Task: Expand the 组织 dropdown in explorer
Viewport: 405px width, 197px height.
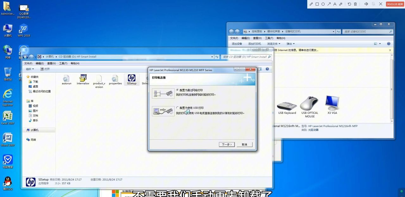Action: coord(30,69)
